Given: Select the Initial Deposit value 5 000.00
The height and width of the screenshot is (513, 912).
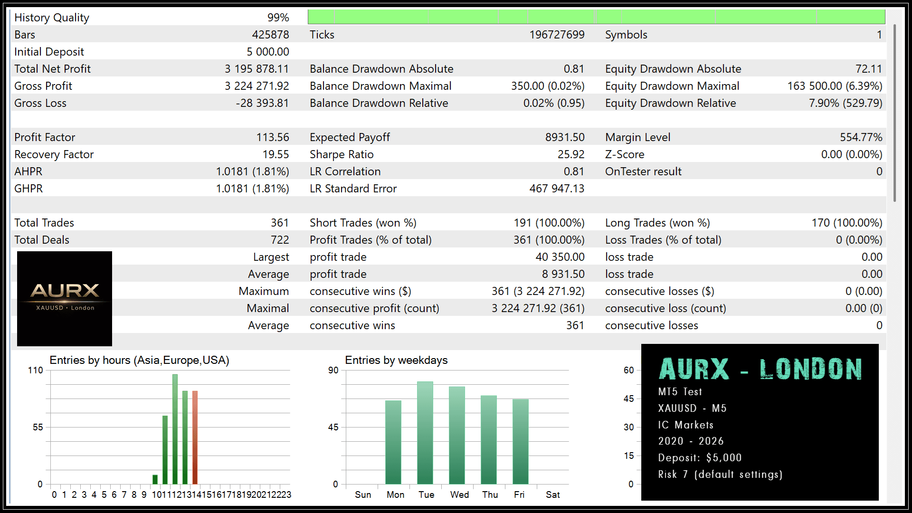Looking at the screenshot, I should pyautogui.click(x=267, y=52).
